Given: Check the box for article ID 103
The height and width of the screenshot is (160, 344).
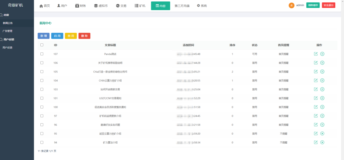Looking at the screenshot, I should [x=42, y=89].
